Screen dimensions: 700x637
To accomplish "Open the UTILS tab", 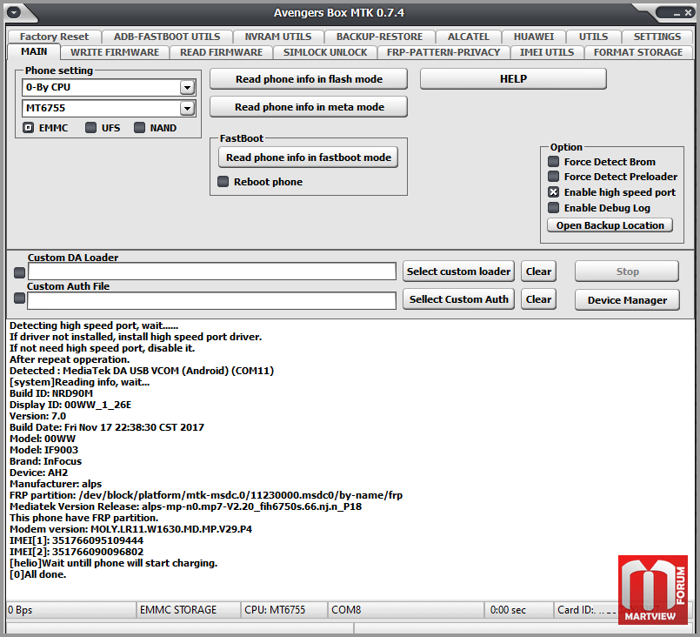I will tap(593, 37).
